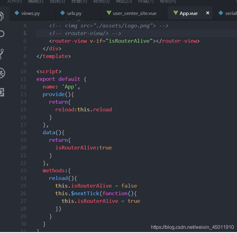Click the name: 'App' property
This screenshot has height=233, width=237.
pyautogui.click(x=61, y=87)
